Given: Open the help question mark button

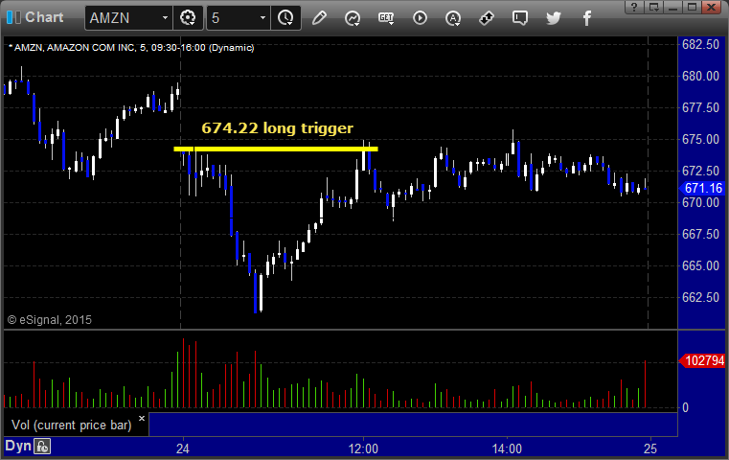Looking at the screenshot, I should click(x=634, y=7).
